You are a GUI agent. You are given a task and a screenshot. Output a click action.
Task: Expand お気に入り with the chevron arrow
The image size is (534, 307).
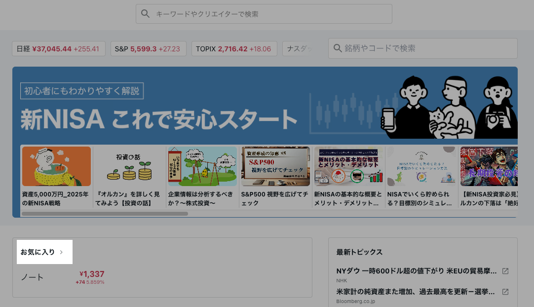[61, 252]
